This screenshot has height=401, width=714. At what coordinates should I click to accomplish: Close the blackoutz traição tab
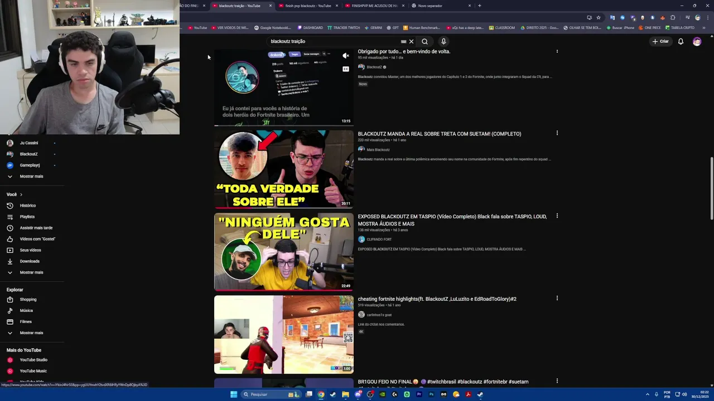click(x=271, y=6)
